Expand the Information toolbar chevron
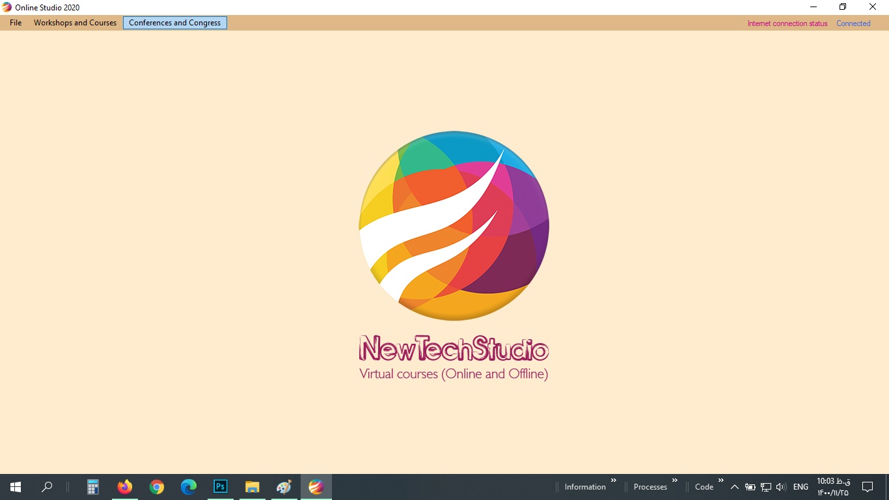Screen dimensions: 889x500 613,480
